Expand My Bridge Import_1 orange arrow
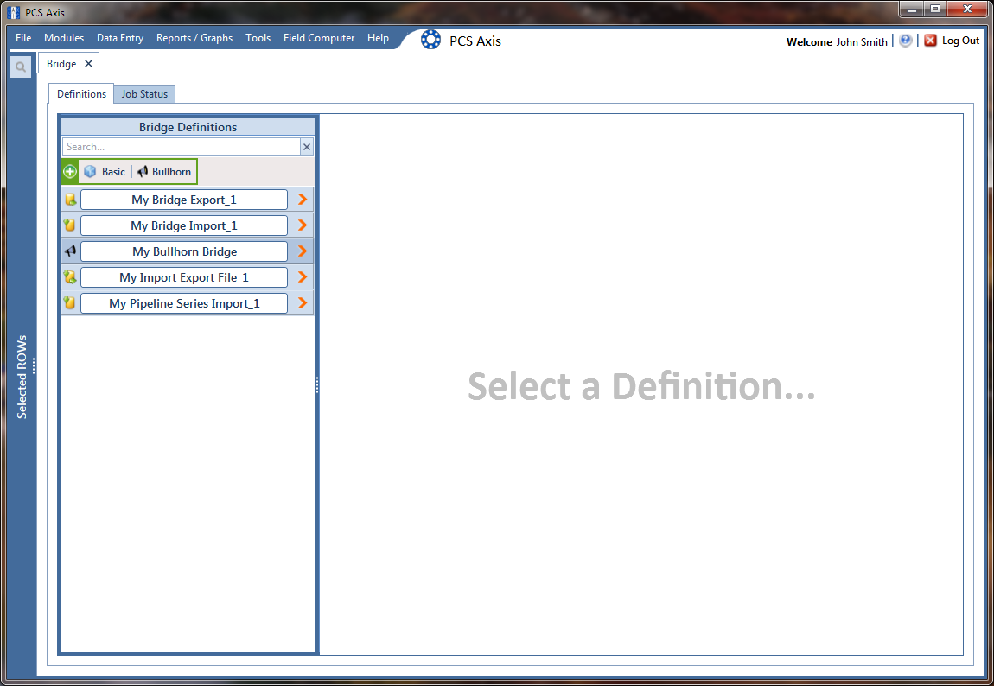 303,225
